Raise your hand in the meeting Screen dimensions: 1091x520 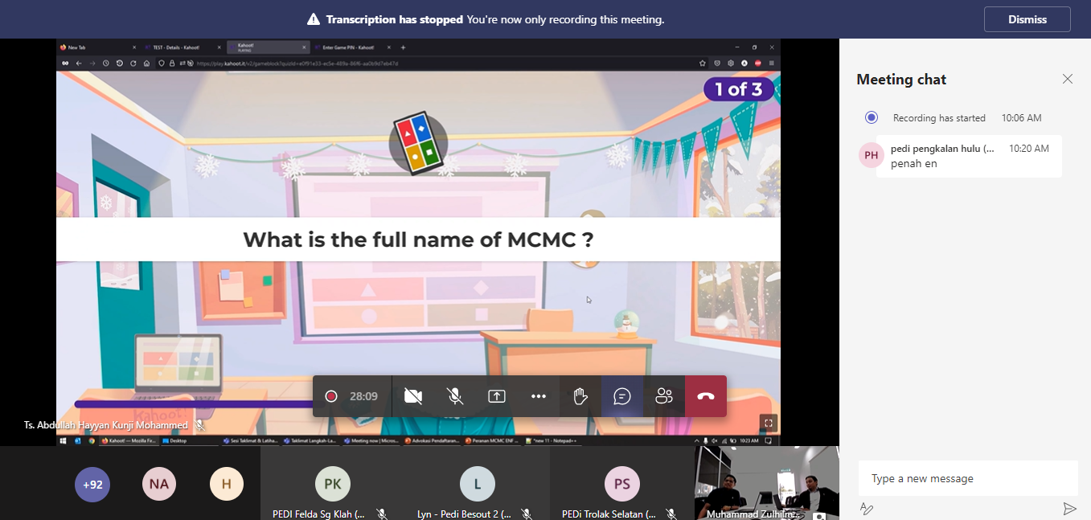[580, 396]
